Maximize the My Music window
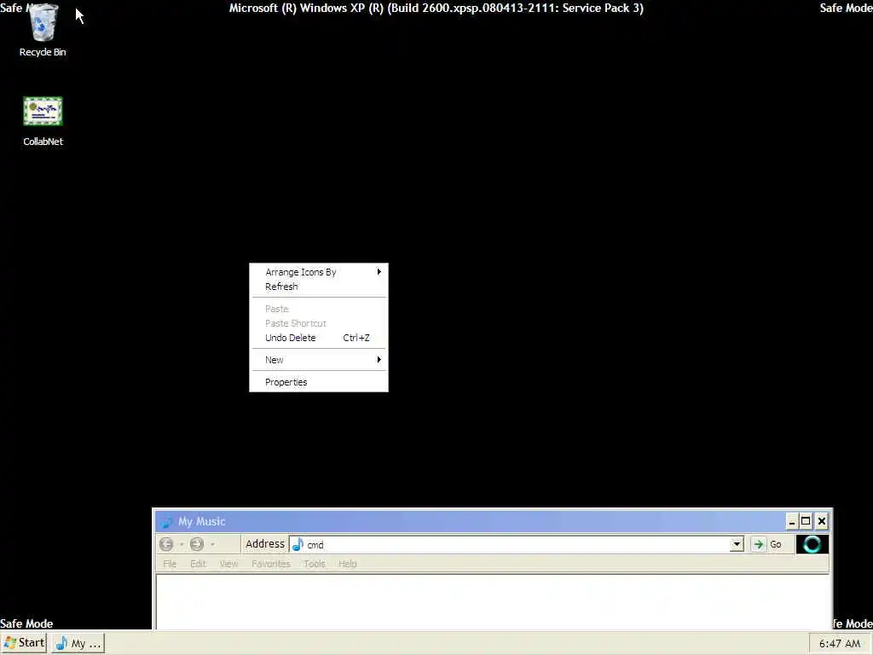The image size is (873, 655). 806,521
